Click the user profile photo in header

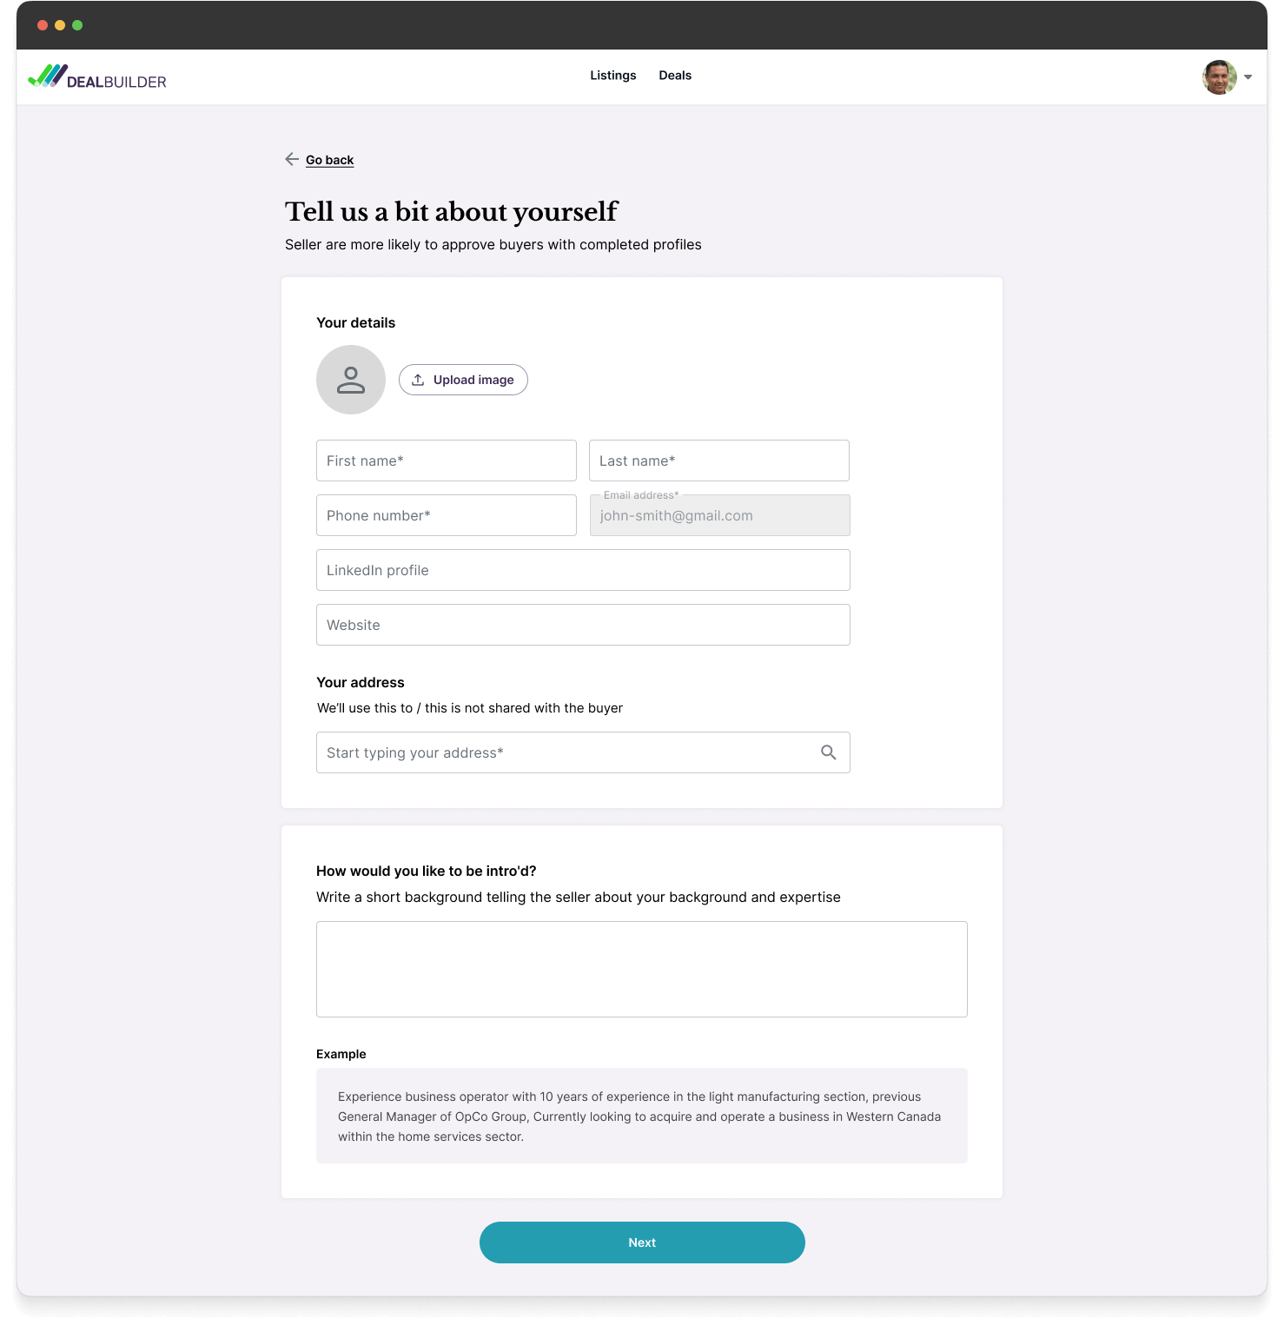pyautogui.click(x=1219, y=77)
